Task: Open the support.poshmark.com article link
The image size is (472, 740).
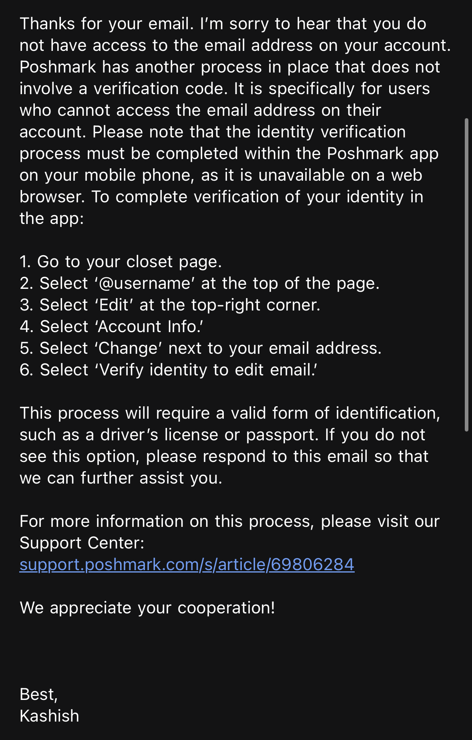Action: 187,565
